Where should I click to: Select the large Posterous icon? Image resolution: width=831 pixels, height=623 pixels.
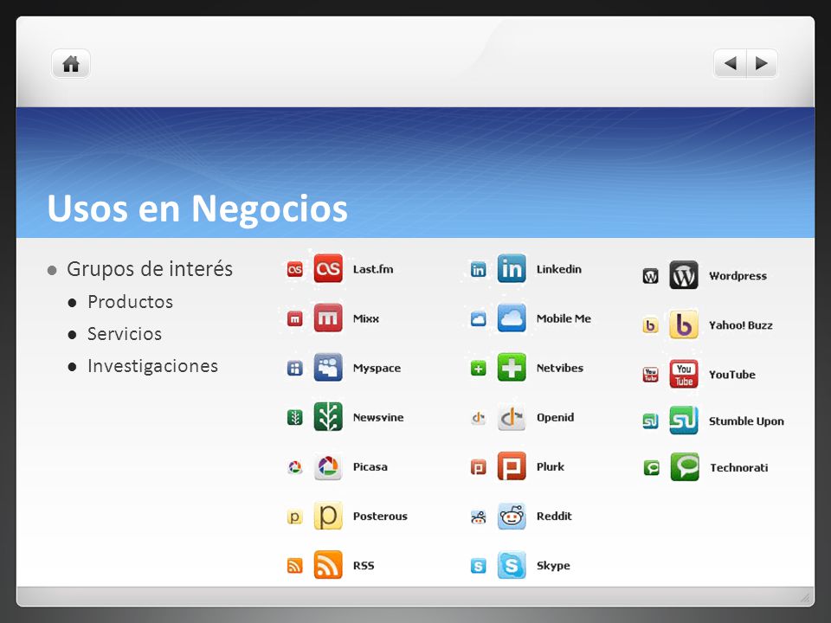[x=328, y=516]
